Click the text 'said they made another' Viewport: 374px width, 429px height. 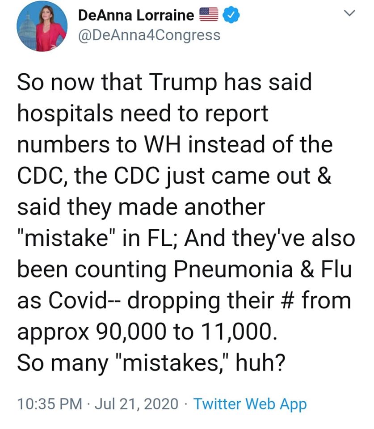tap(141, 207)
